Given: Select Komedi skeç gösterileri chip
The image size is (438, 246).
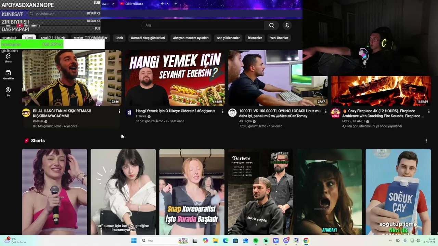Looking at the screenshot, I should click(148, 38).
